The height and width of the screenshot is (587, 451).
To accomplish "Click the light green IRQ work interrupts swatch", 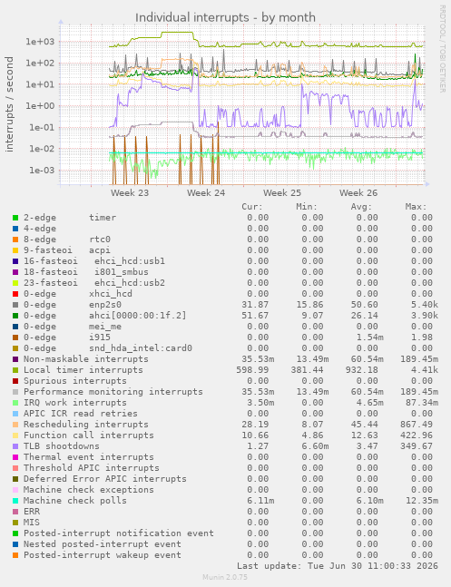I will pos(15,403).
